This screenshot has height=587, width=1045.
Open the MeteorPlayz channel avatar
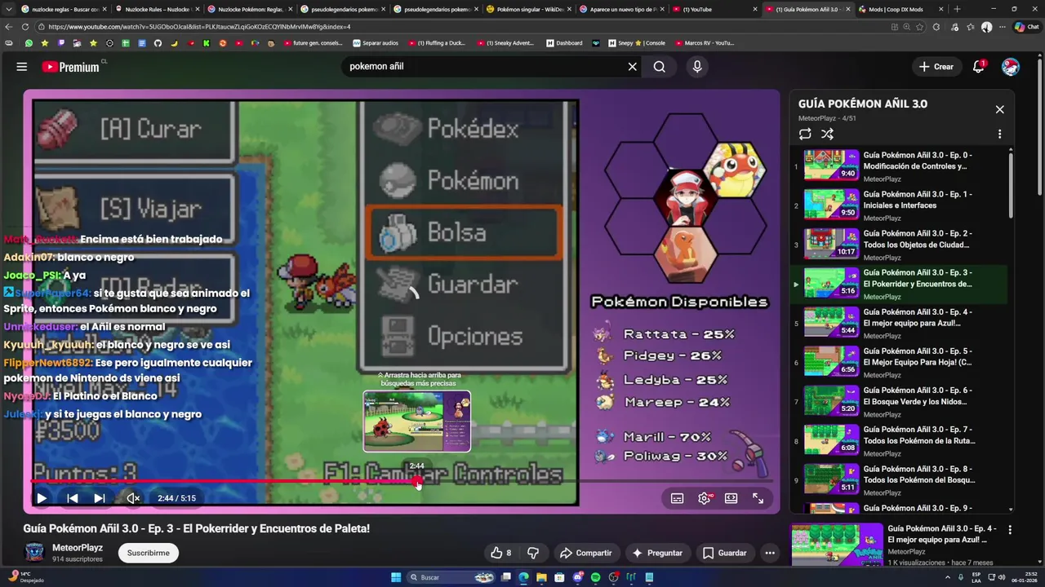[34, 552]
